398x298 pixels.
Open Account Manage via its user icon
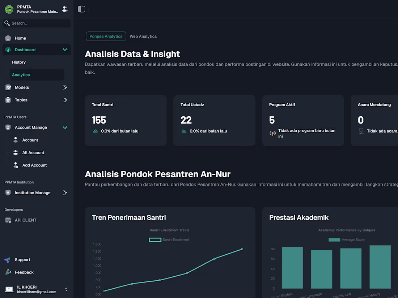pyautogui.click(x=8, y=127)
